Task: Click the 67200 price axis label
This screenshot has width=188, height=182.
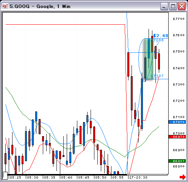Action: pyautogui.click(x=179, y=101)
